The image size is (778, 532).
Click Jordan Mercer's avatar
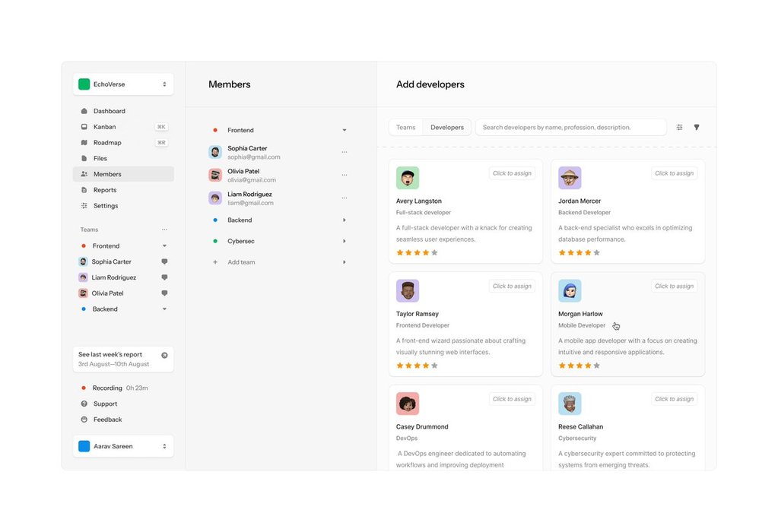coord(570,178)
